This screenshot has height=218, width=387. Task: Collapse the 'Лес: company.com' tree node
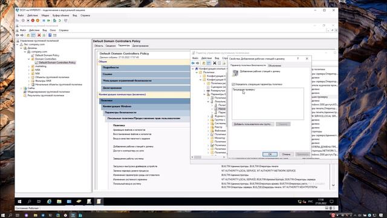pos(18,44)
